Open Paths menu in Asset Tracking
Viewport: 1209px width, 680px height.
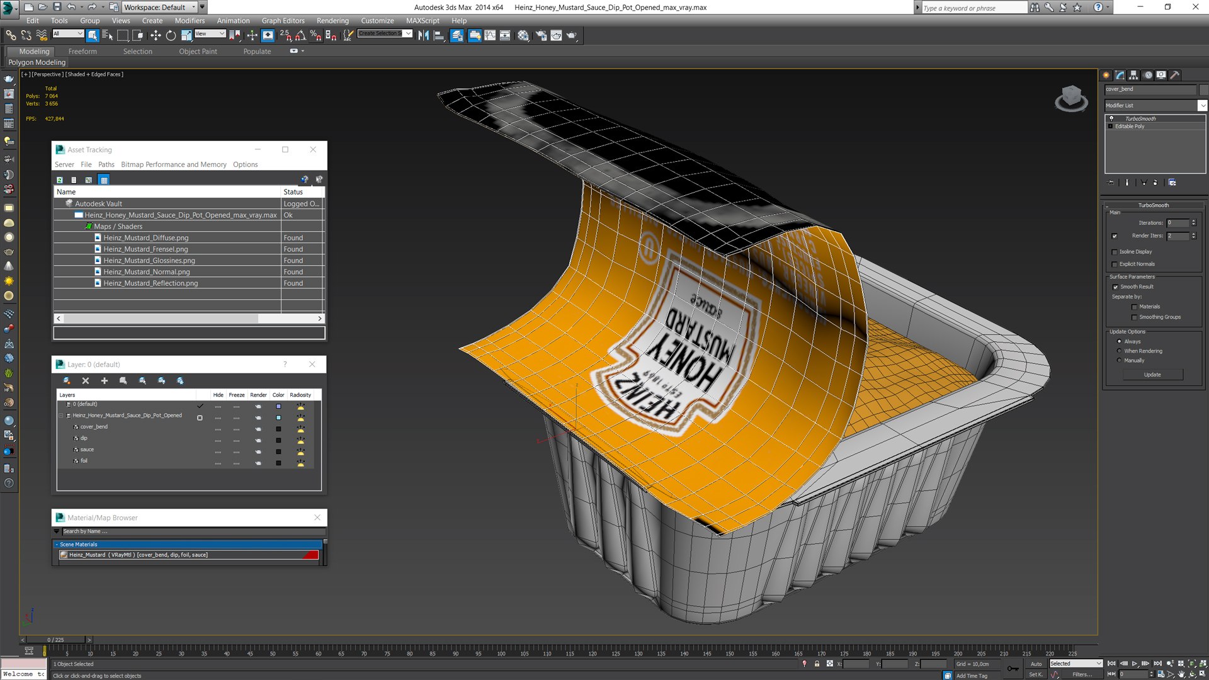click(x=106, y=165)
